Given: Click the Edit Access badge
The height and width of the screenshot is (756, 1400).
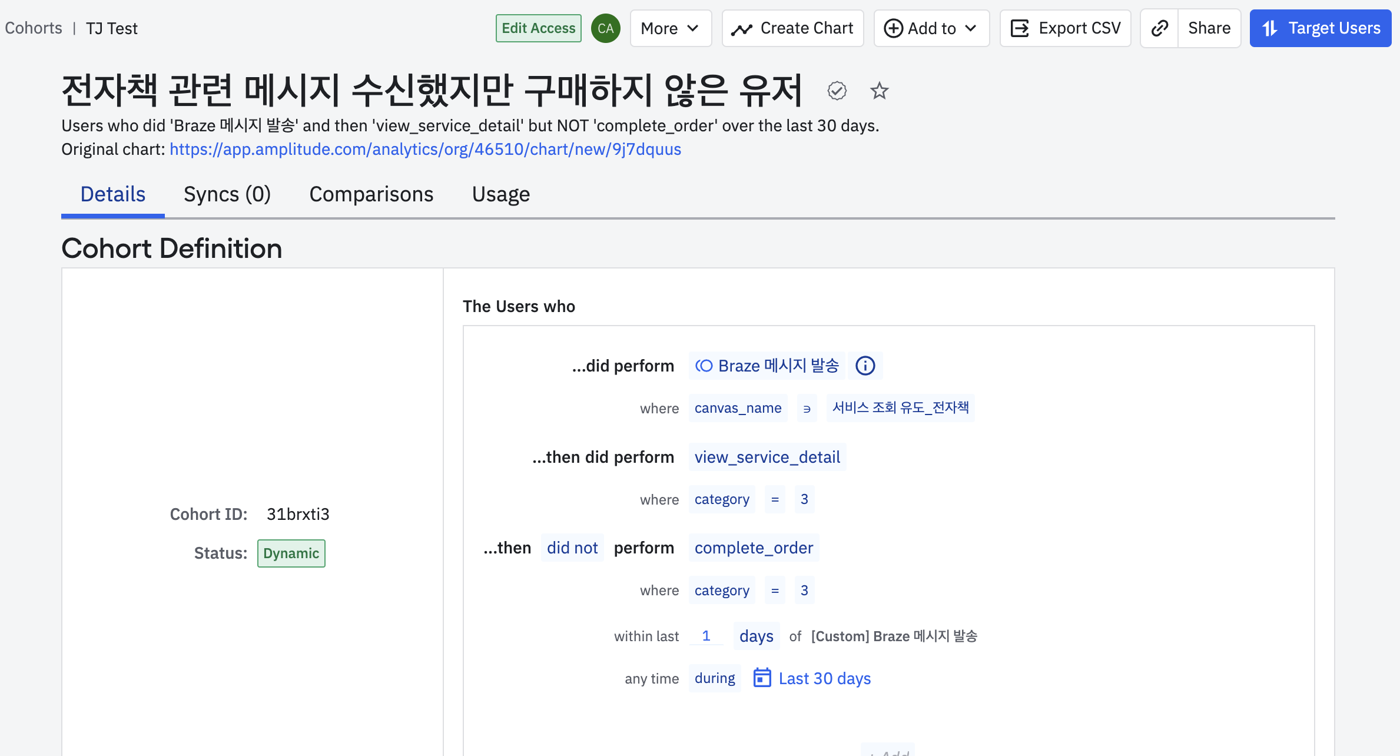Looking at the screenshot, I should click(x=538, y=28).
